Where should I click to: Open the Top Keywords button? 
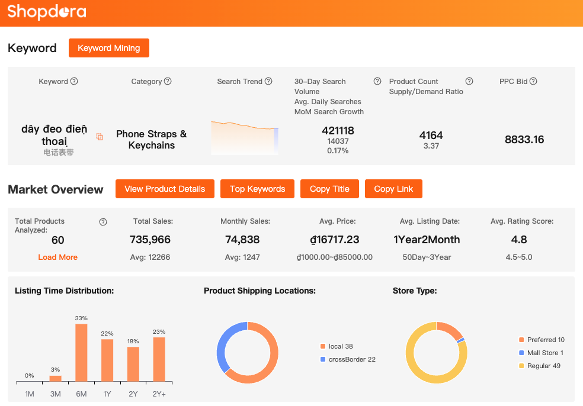click(257, 189)
